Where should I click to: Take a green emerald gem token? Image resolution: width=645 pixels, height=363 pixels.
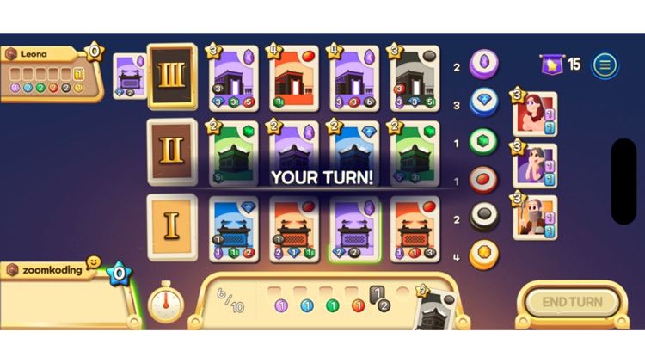coord(483,141)
